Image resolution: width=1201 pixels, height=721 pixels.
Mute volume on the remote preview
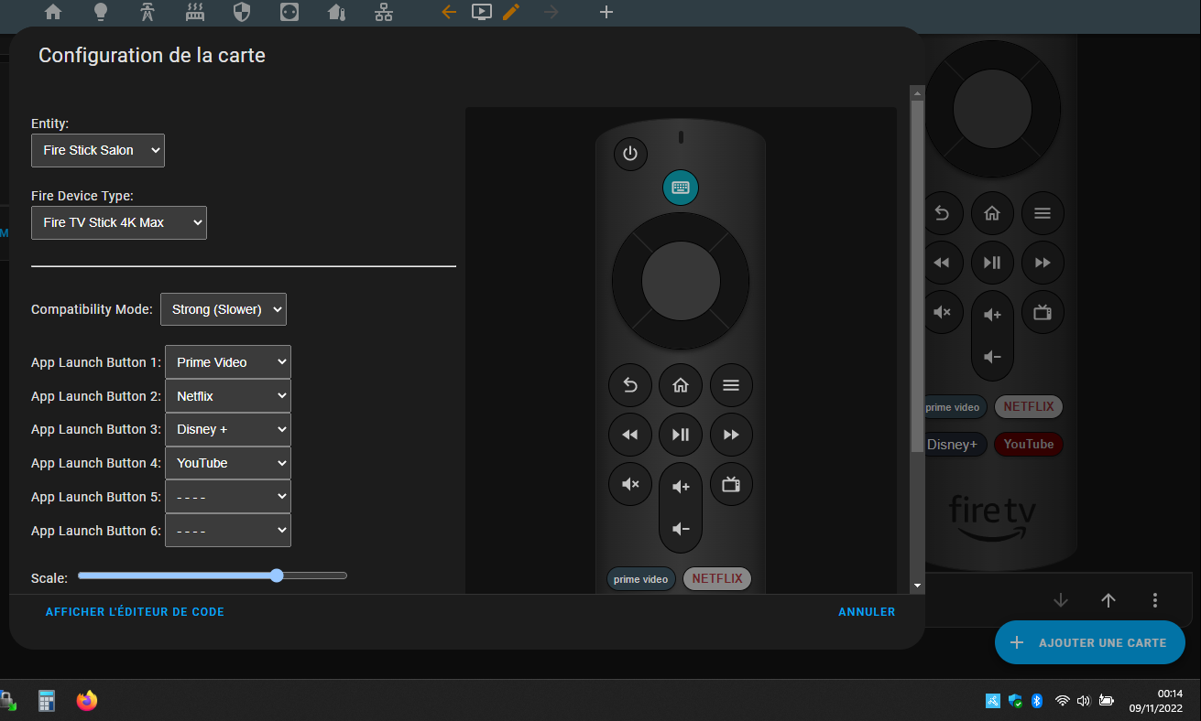[x=630, y=485]
